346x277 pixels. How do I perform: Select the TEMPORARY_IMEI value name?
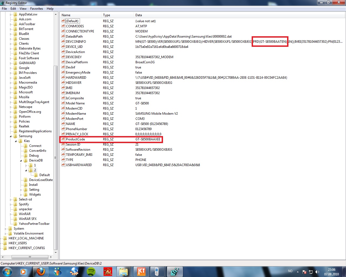79,155
